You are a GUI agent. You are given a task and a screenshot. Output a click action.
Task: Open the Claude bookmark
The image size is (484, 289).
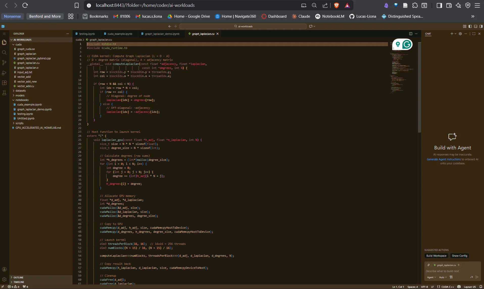tap(301, 16)
